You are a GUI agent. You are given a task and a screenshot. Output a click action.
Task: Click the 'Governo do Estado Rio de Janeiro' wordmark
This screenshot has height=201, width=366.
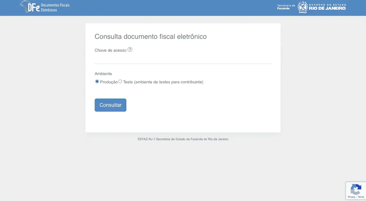[327, 7]
